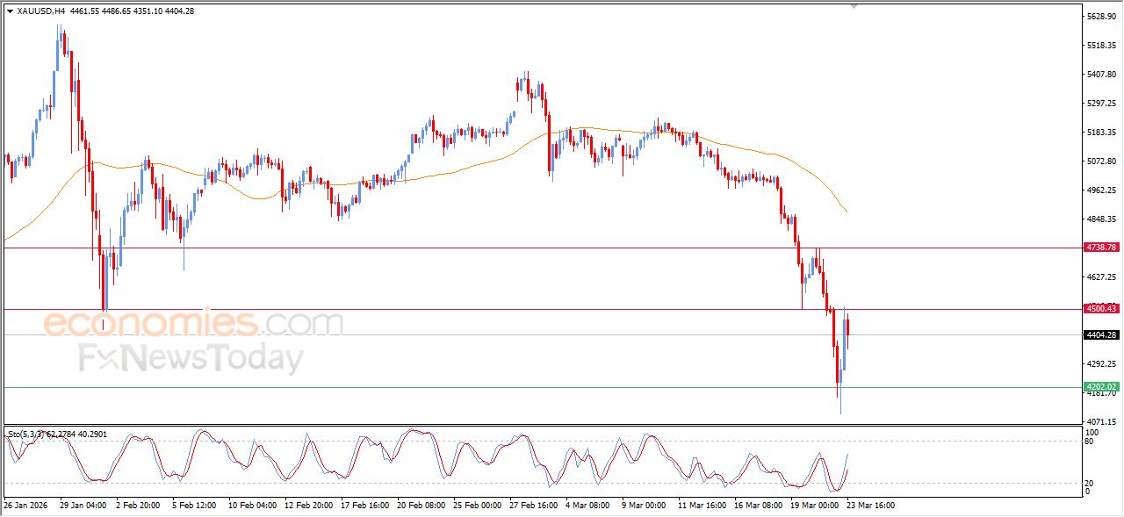The image size is (1124, 517).
Task: Click the triangle icon beside XAUUSD,H4
Action: pyautogui.click(x=10, y=11)
